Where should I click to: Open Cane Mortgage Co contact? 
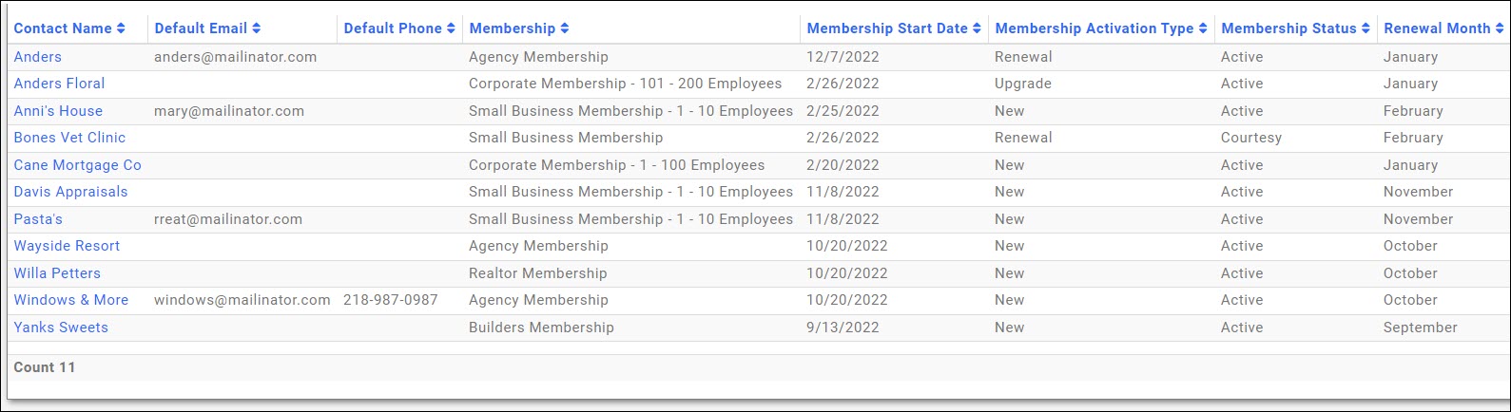77,165
